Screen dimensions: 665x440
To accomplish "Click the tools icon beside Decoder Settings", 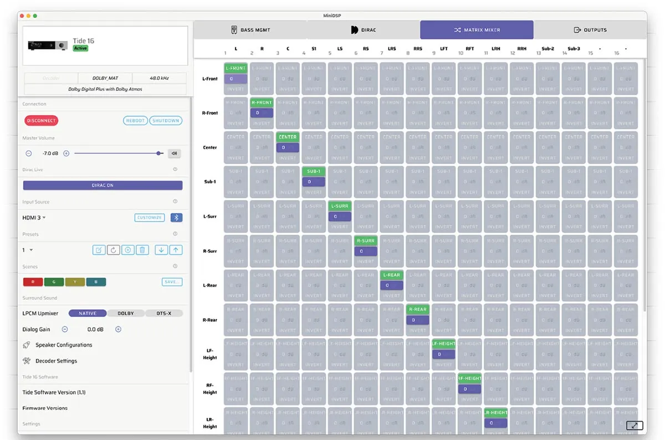I will tap(27, 361).
